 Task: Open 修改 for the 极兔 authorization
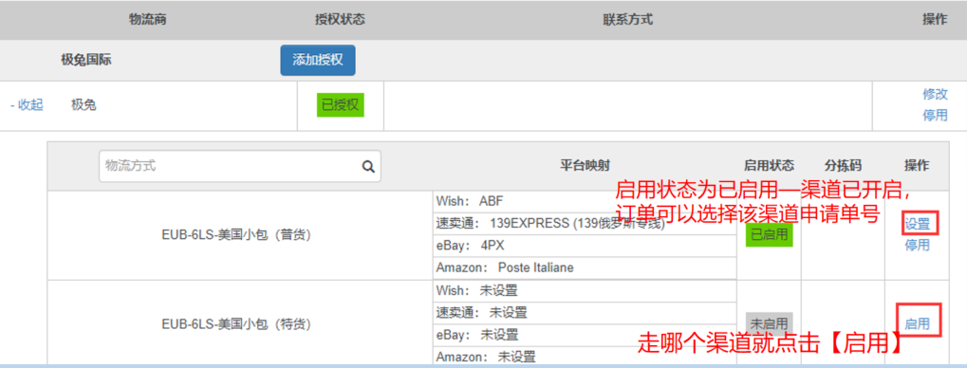click(935, 94)
